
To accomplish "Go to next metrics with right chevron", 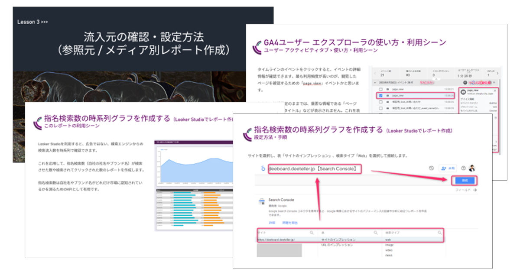I will (497, 73).
